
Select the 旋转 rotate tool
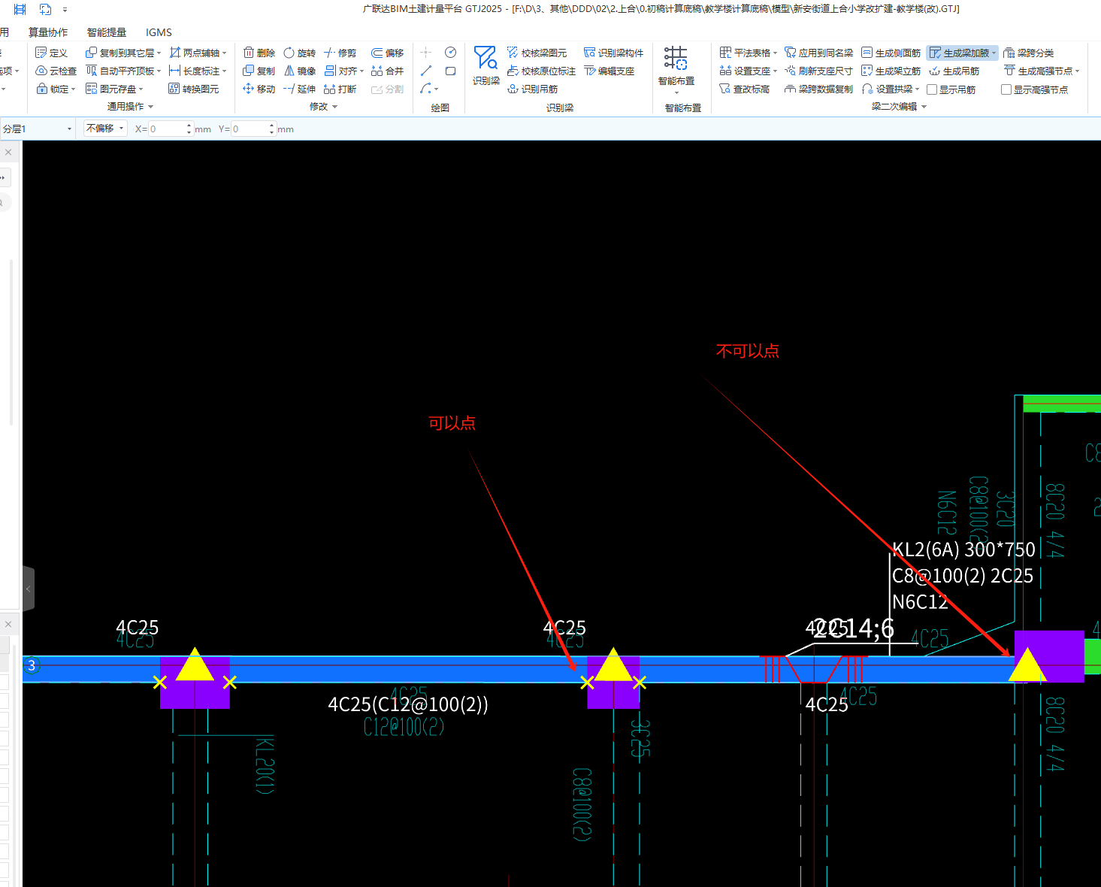click(299, 53)
